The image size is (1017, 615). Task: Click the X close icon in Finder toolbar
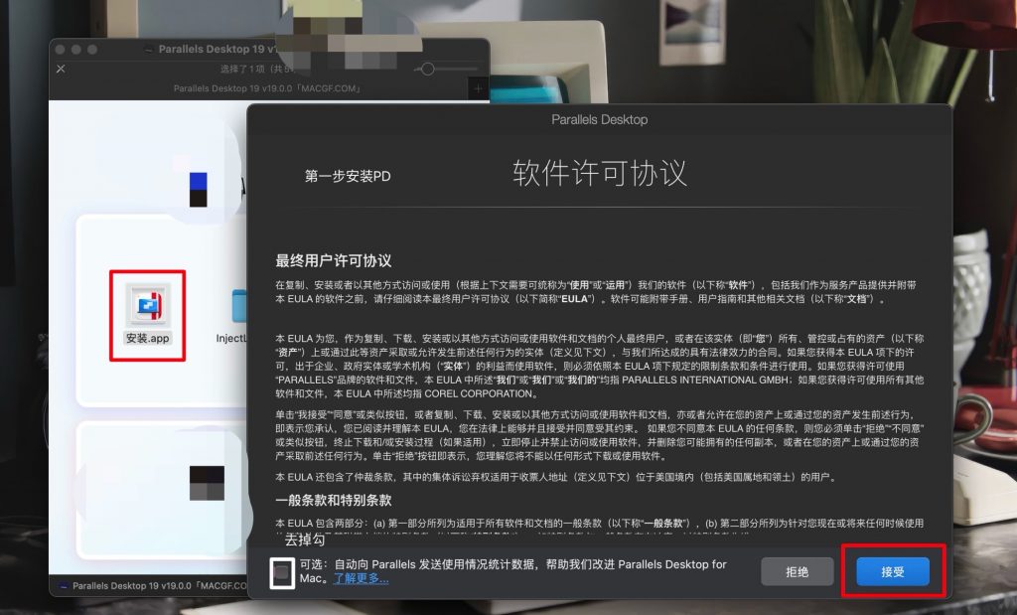pos(62,69)
